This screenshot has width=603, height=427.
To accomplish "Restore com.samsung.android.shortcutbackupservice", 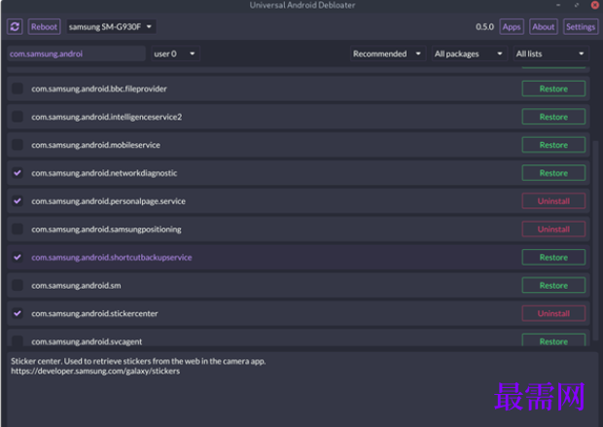I will 553,257.
